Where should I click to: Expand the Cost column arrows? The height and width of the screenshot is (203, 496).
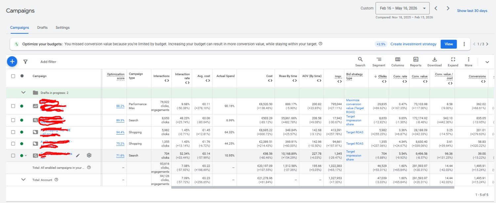coord(270,81)
